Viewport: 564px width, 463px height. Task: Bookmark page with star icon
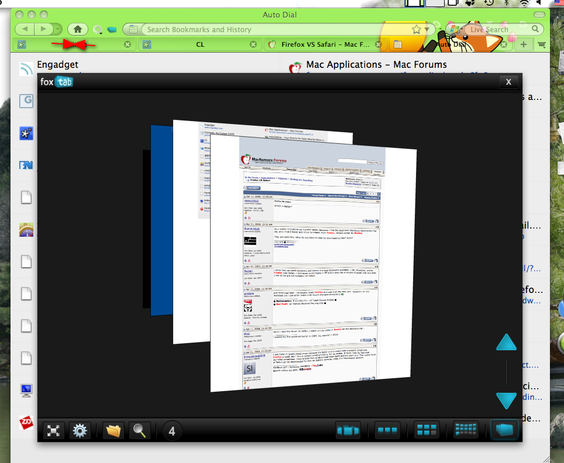point(416,29)
